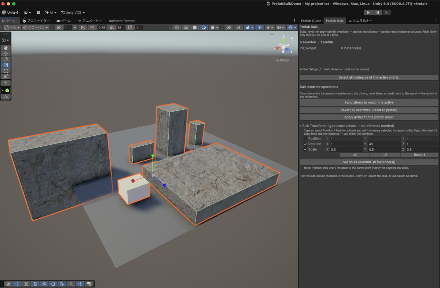Open the グローバル handle rotation dropdown
Image resolution: width=440 pixels, height=288 pixels.
(x=36, y=28)
